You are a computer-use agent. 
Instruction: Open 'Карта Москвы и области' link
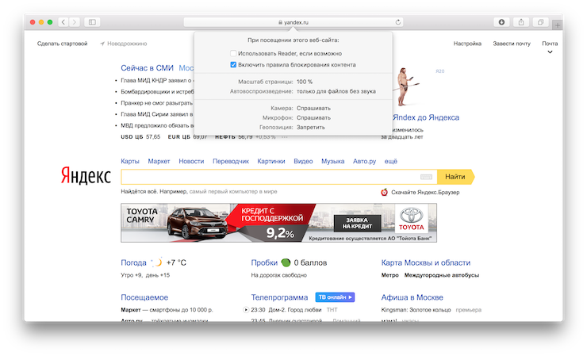[426, 262]
